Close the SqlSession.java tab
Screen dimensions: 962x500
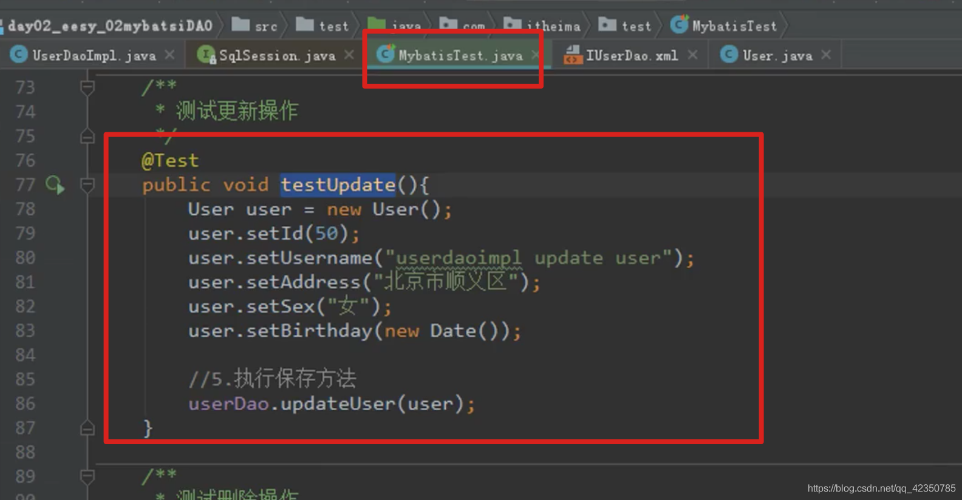click(x=349, y=55)
